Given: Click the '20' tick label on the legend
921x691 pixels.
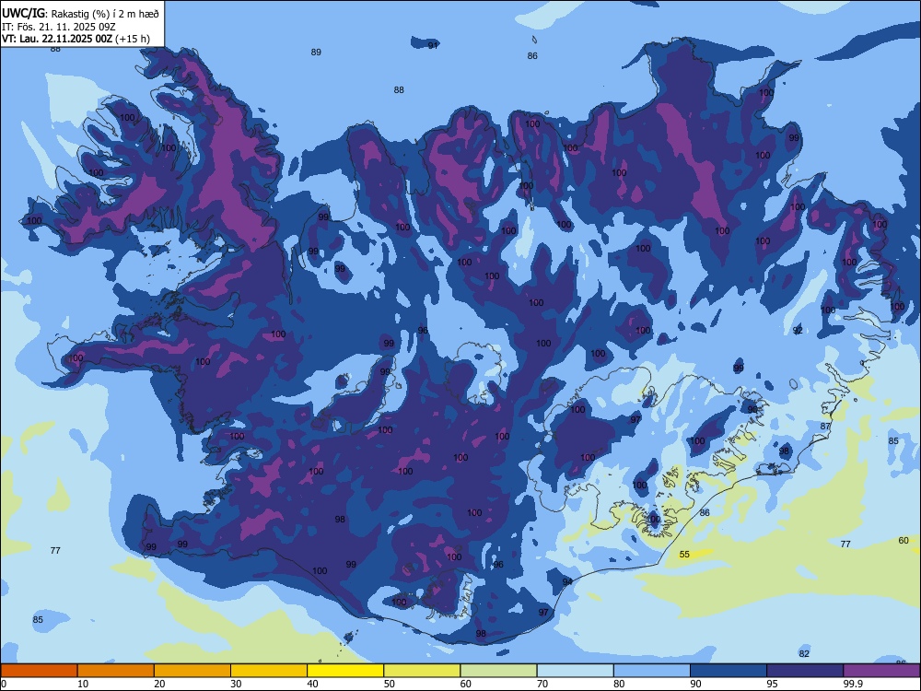Looking at the screenshot, I should pos(159,684).
